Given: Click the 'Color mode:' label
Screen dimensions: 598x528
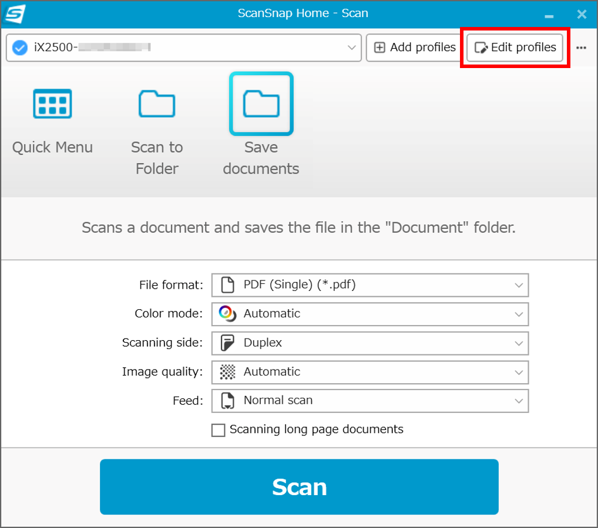Looking at the screenshot, I should (x=169, y=313).
